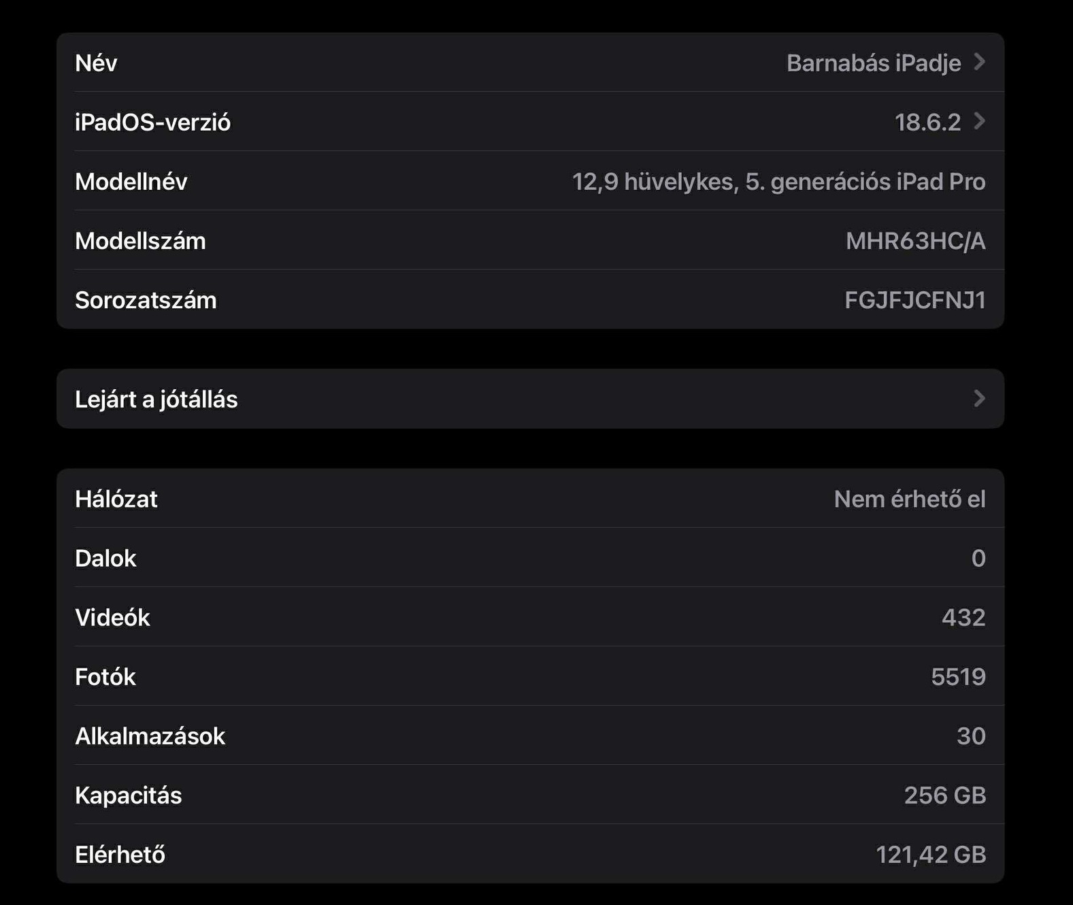Tap the Barnabás iPadje name text
1073x905 pixels.
[x=874, y=63]
